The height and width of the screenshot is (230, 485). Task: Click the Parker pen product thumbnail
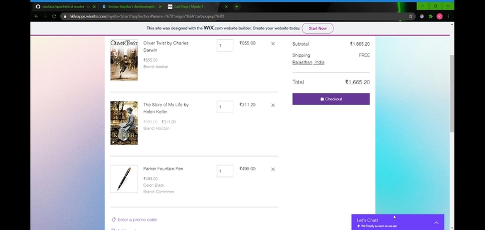124,179
